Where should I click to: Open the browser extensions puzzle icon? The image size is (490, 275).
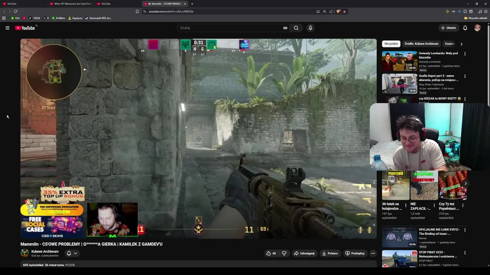click(x=465, y=11)
